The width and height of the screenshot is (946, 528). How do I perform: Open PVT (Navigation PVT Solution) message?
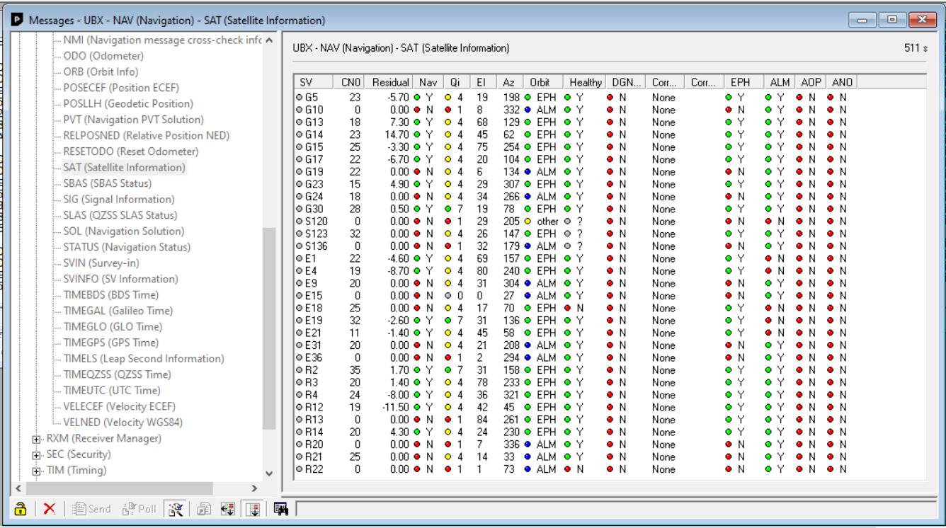tap(133, 120)
